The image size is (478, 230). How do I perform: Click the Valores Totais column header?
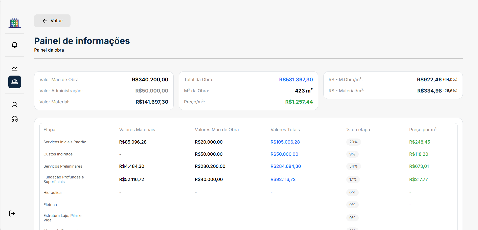(285, 130)
